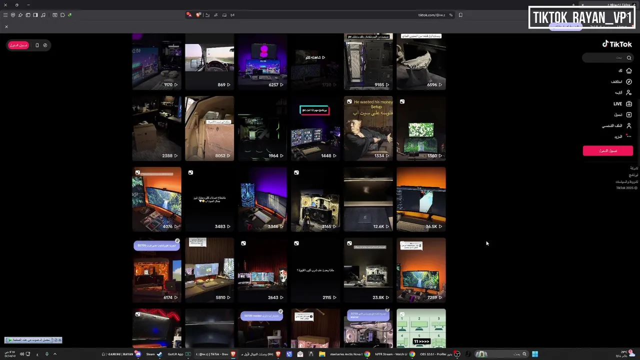Open the 'He wasted his money' video
This screenshot has width=640, height=360.
pyautogui.click(x=368, y=128)
